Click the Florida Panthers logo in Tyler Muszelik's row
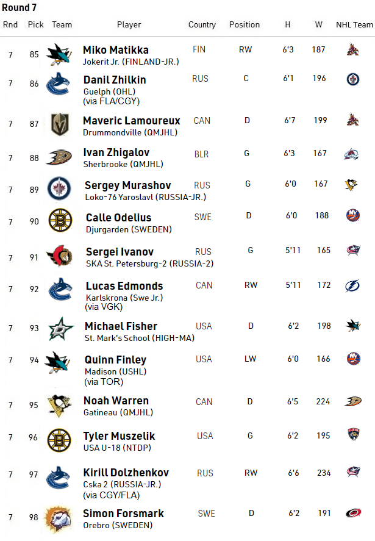Image resolution: width=375 pixels, height=541 pixels. [x=354, y=435]
